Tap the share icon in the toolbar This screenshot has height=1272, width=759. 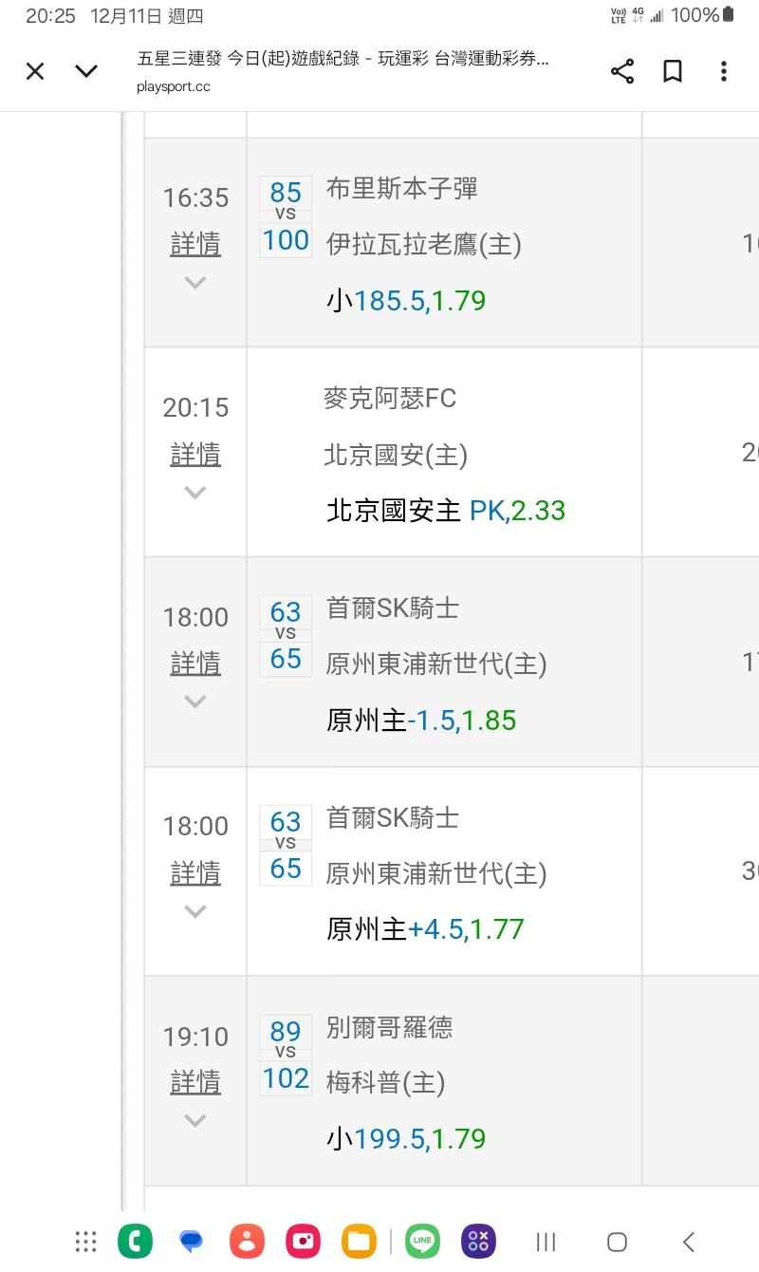(622, 71)
